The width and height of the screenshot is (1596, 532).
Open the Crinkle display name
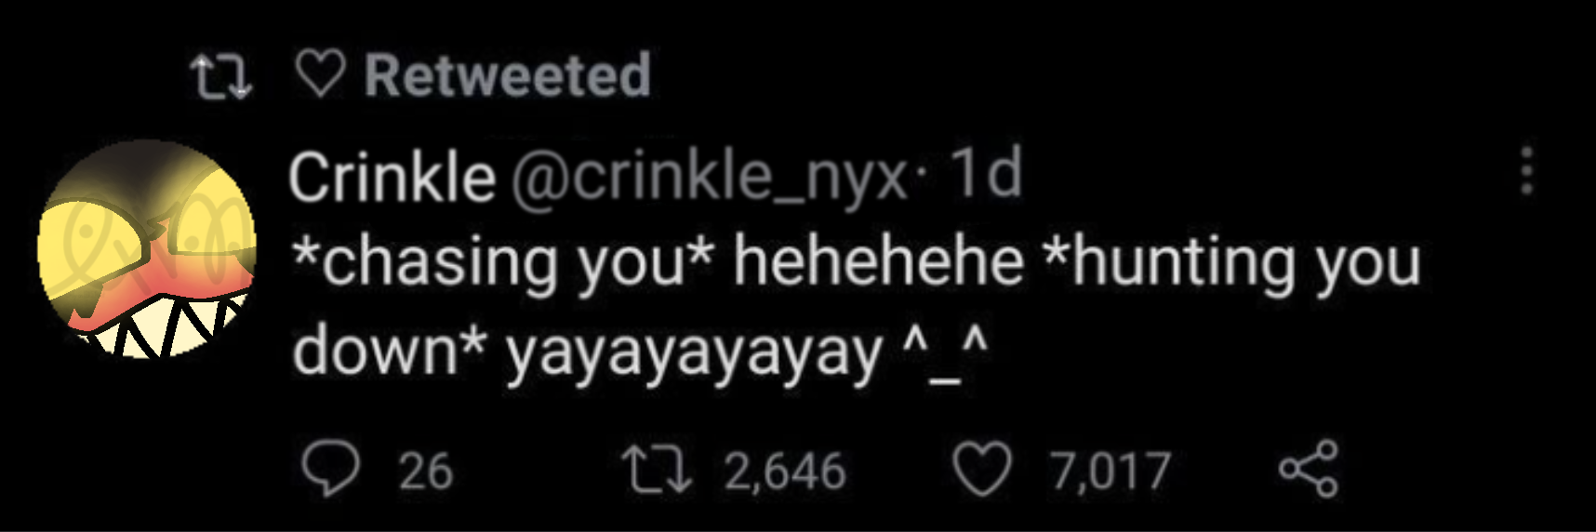[392, 177]
